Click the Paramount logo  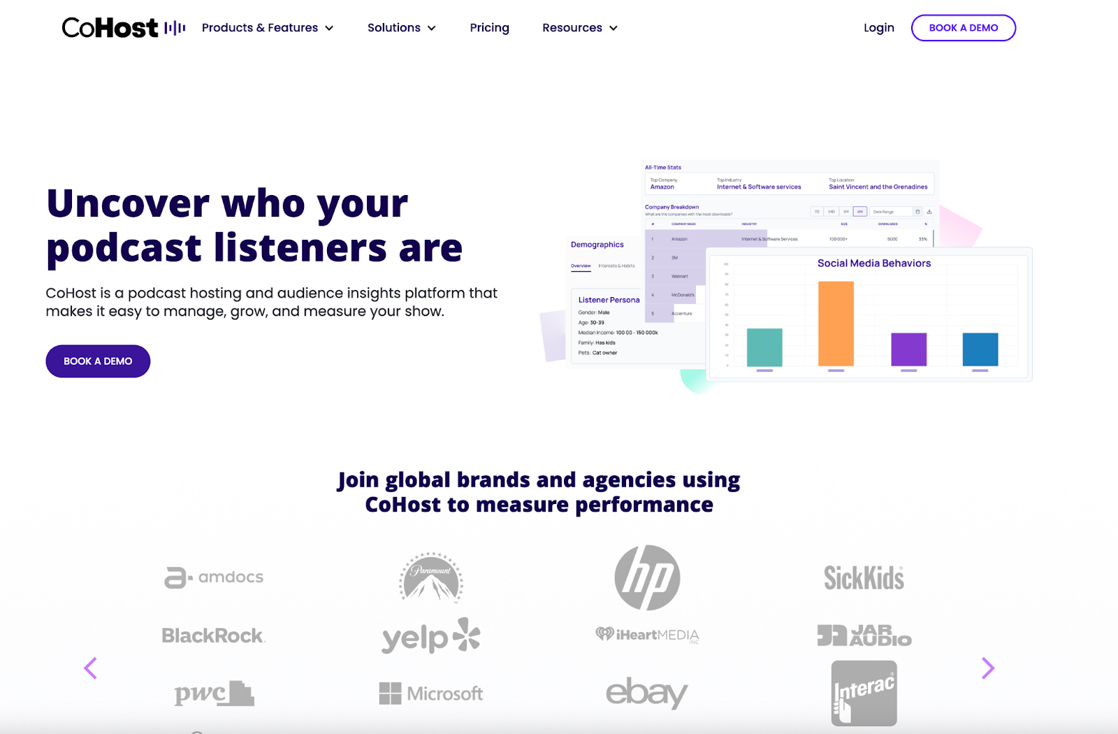point(431,577)
